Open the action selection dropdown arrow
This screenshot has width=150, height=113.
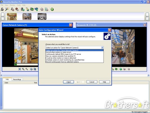pos(102,48)
